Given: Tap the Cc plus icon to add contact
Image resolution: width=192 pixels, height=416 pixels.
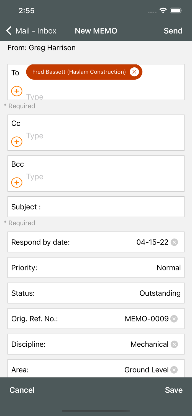Looking at the screenshot, I should 17,142.
